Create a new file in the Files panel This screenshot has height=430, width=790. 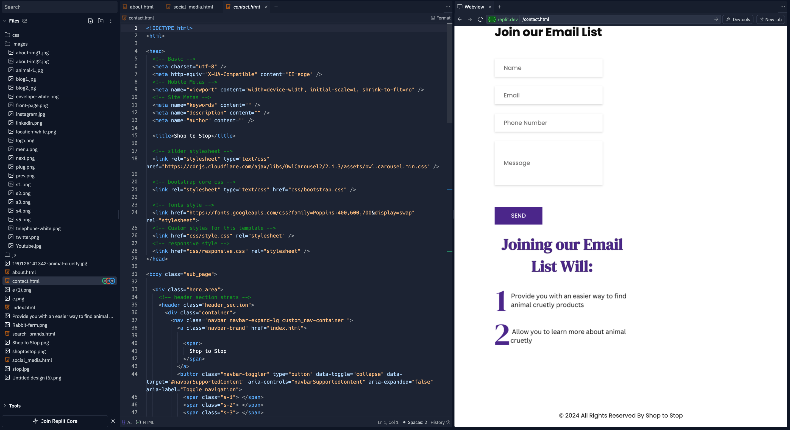click(x=90, y=21)
